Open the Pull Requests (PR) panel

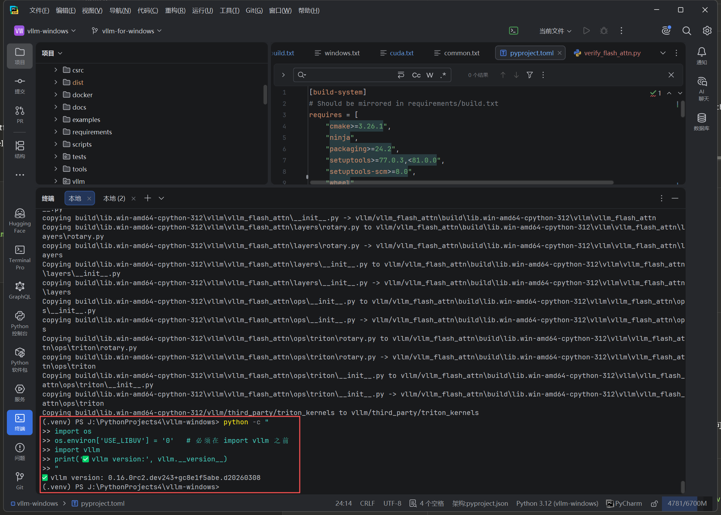[20, 114]
